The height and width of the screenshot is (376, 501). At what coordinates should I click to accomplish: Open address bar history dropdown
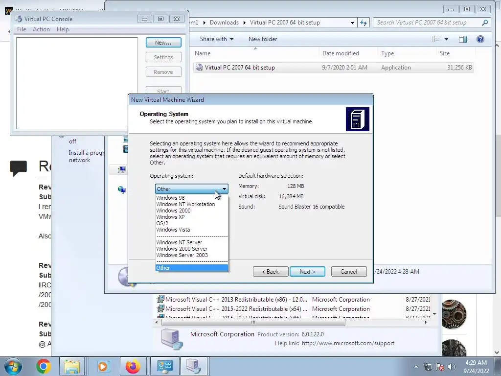click(352, 23)
